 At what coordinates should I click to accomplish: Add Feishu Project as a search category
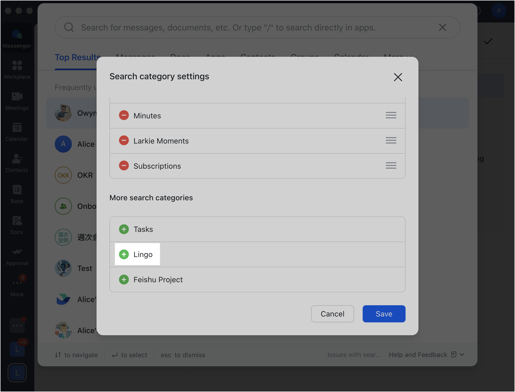coord(124,279)
